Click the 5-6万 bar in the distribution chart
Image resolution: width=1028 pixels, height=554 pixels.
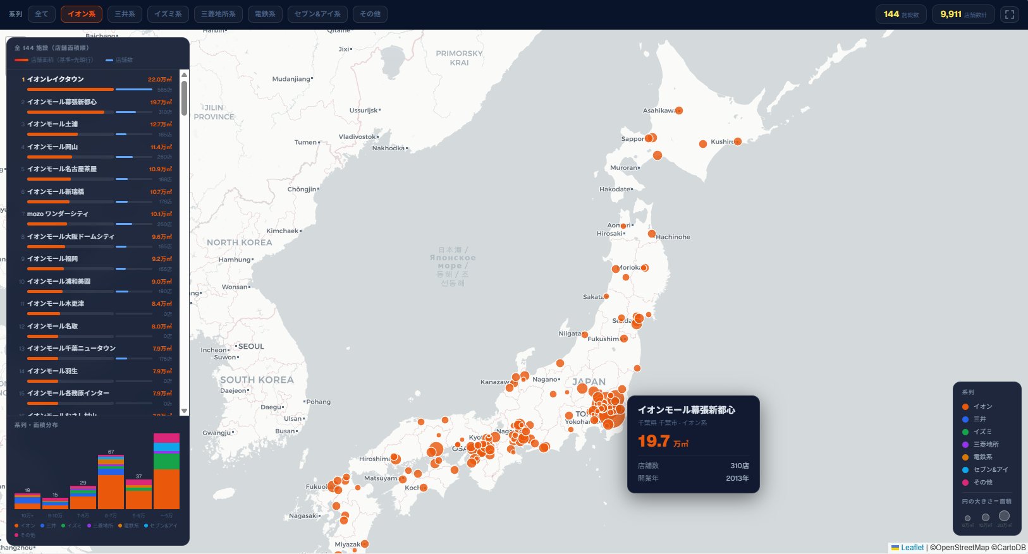pos(138,494)
